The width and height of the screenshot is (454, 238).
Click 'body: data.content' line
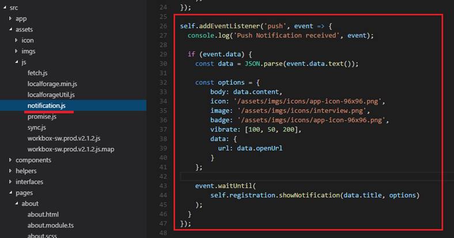pos(246,92)
